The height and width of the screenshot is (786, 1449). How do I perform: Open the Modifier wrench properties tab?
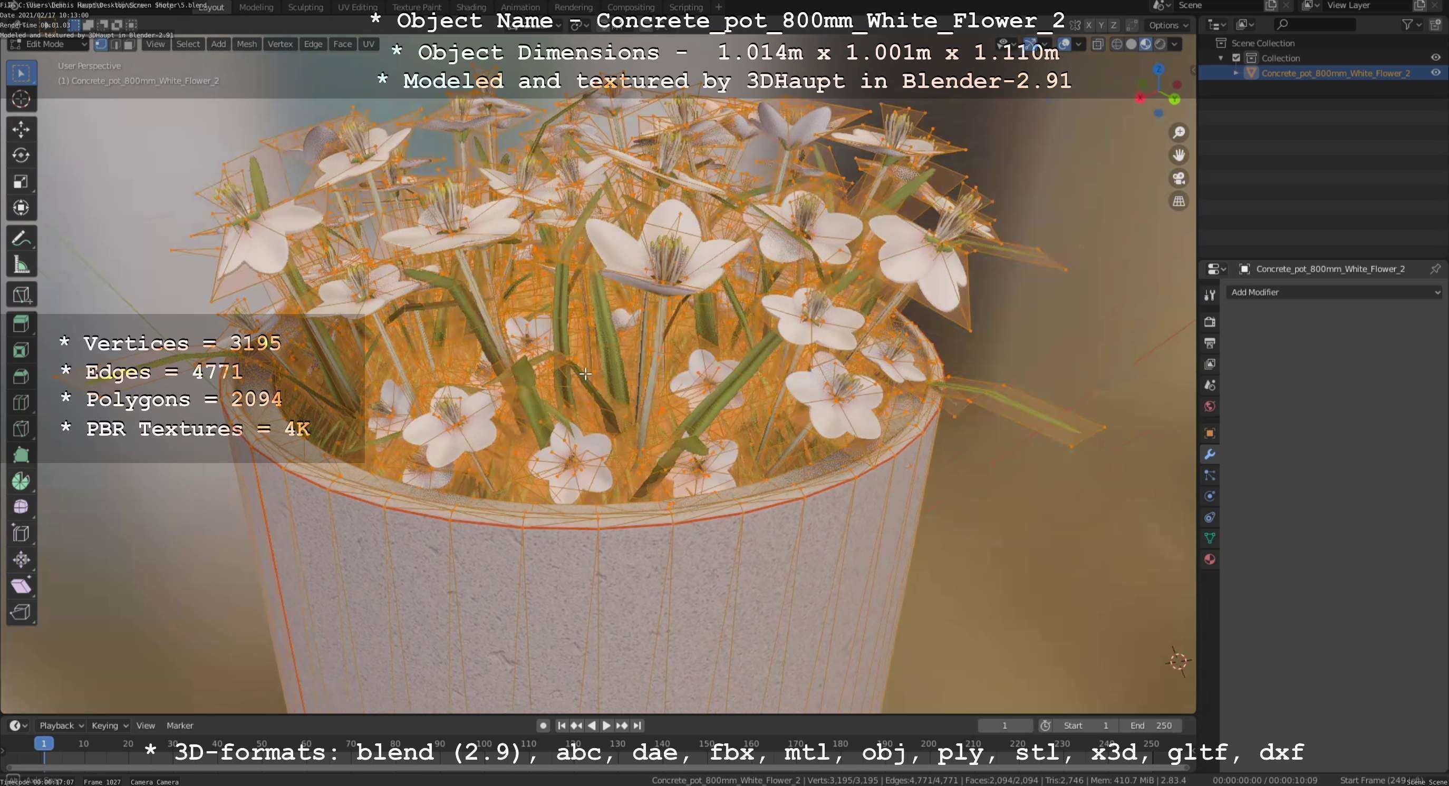pyautogui.click(x=1210, y=454)
